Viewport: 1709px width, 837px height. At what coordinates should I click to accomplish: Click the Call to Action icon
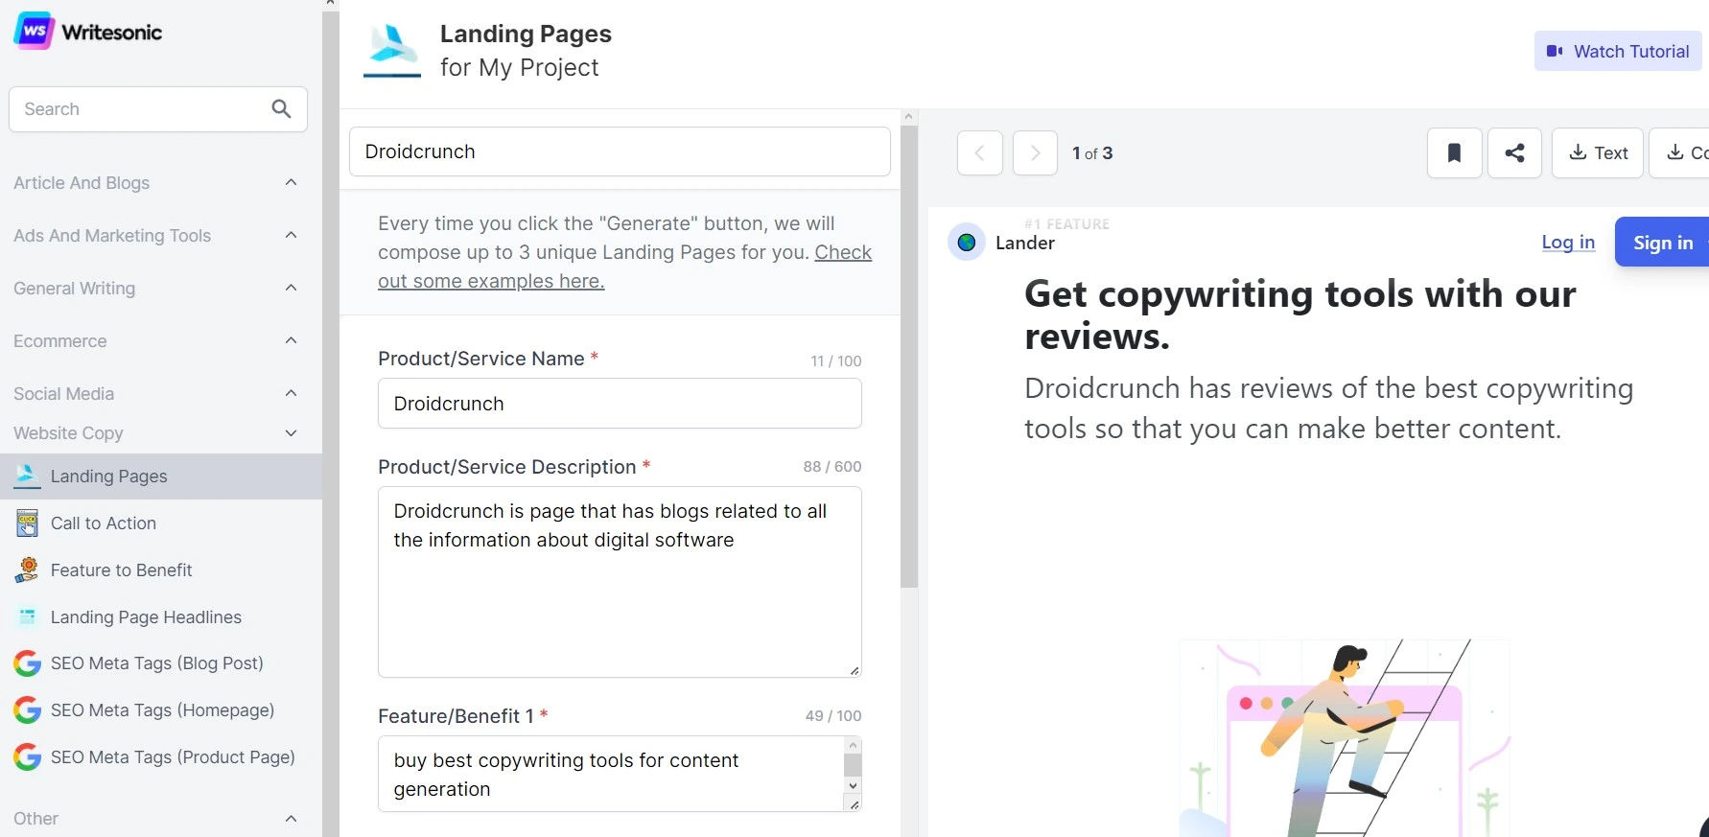point(27,523)
